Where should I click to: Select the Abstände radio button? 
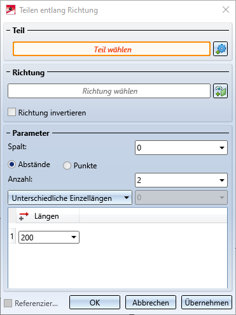pyautogui.click(x=11, y=165)
